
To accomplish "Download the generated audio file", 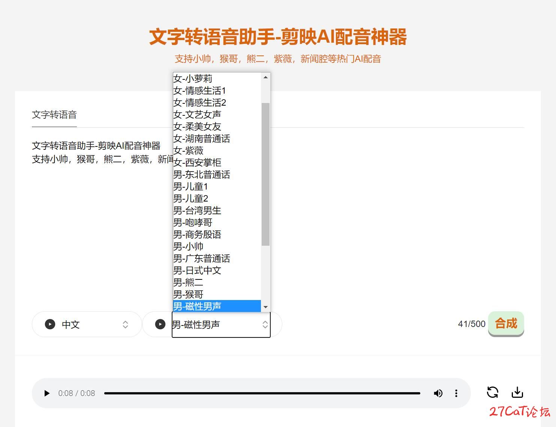I will 517,392.
